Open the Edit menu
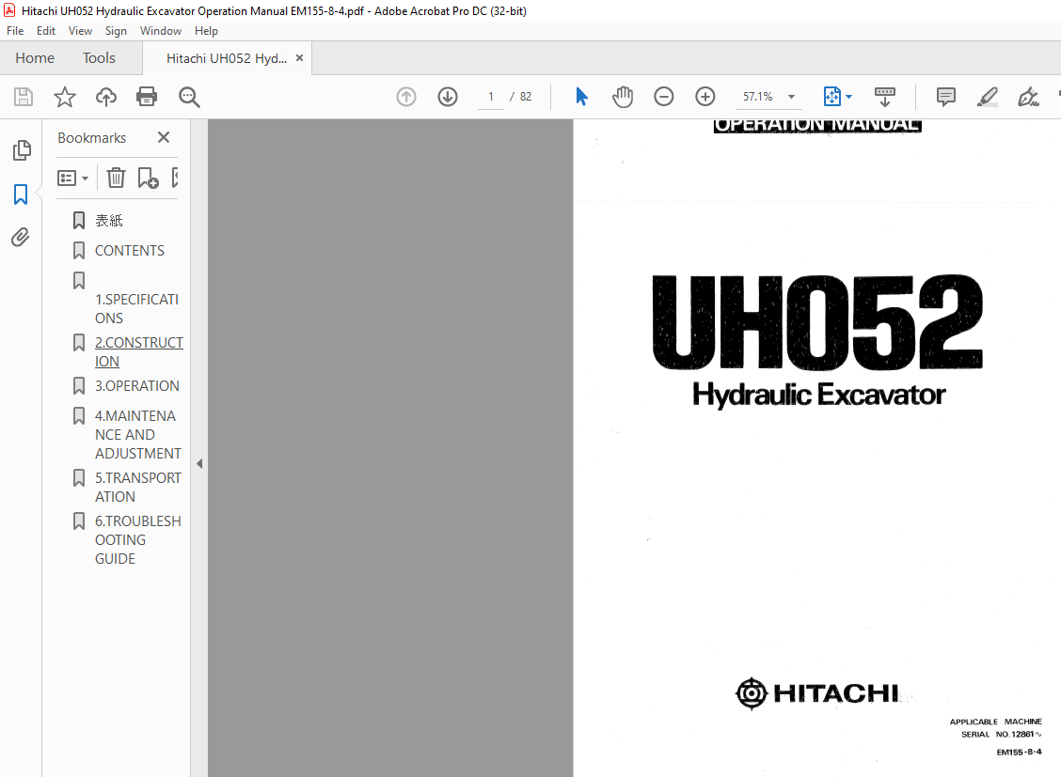 tap(46, 31)
